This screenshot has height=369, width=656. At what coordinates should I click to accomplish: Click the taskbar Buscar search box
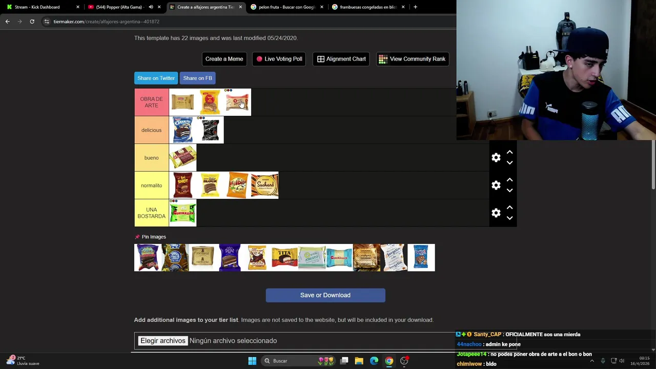[299, 361]
